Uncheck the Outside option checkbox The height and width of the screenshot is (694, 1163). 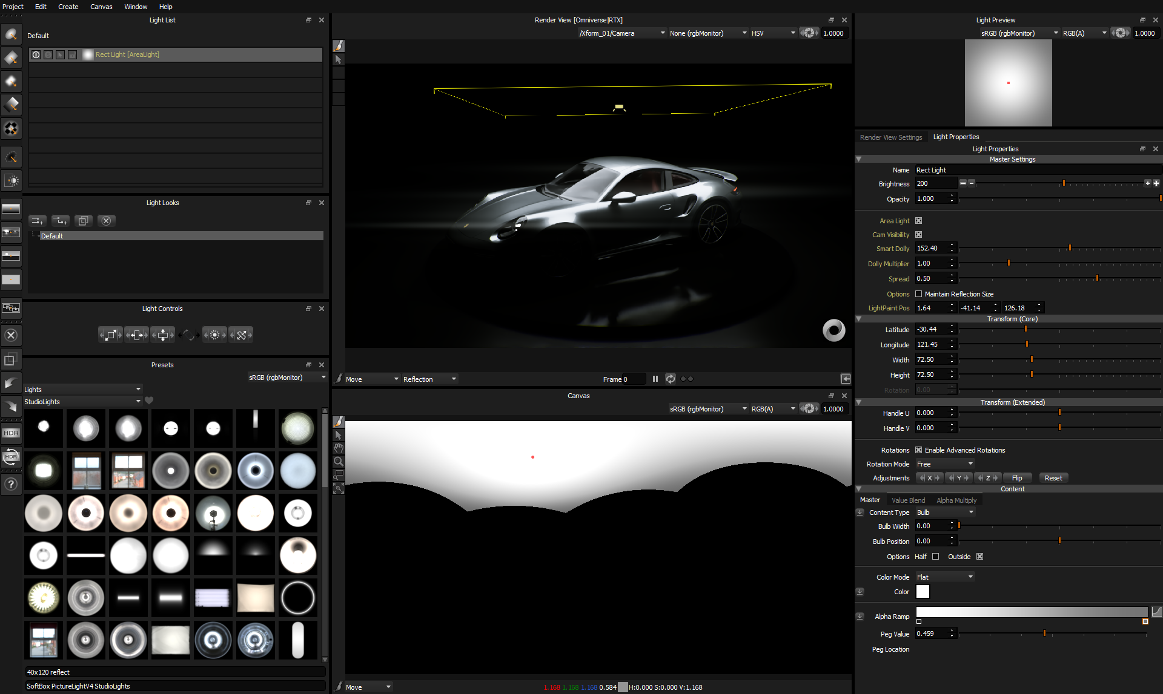[x=979, y=557]
